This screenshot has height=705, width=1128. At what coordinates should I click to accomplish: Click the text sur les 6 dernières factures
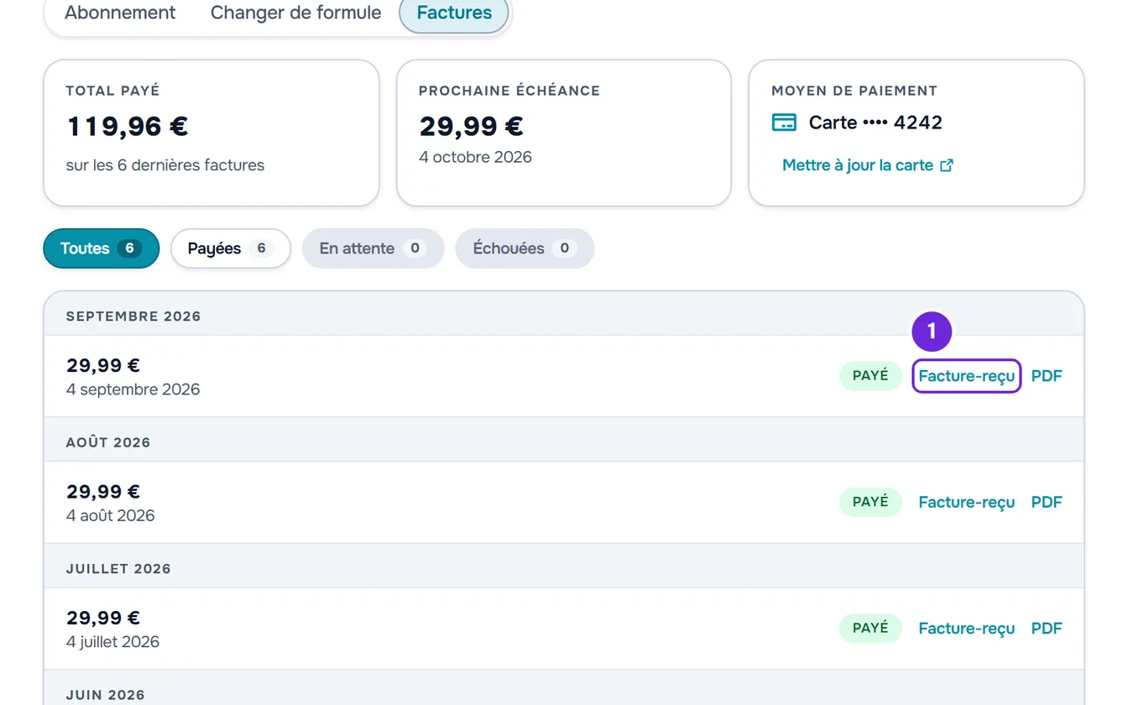(165, 165)
